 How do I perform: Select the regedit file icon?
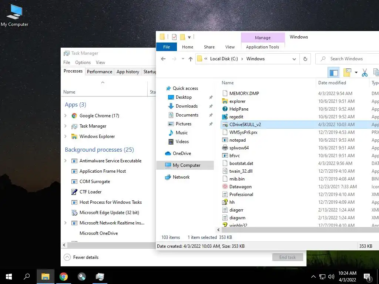225,117
